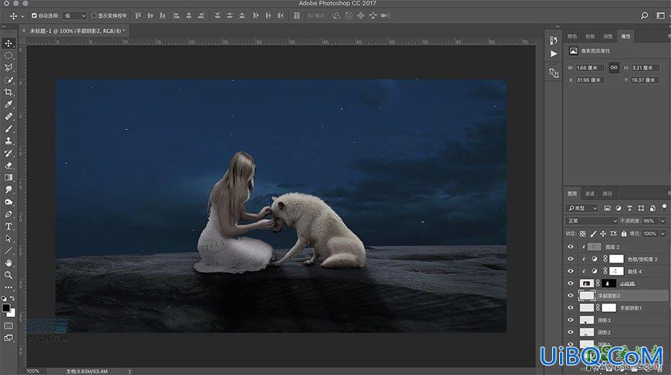Filter layers by adjustment layer icon

[x=619, y=208]
